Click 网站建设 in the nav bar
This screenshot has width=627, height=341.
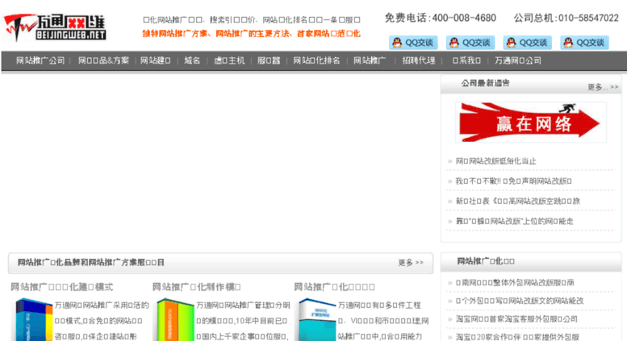coord(155,60)
